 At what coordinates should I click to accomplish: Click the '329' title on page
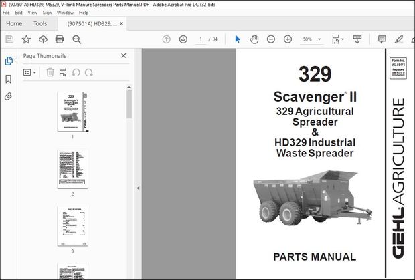(x=315, y=74)
